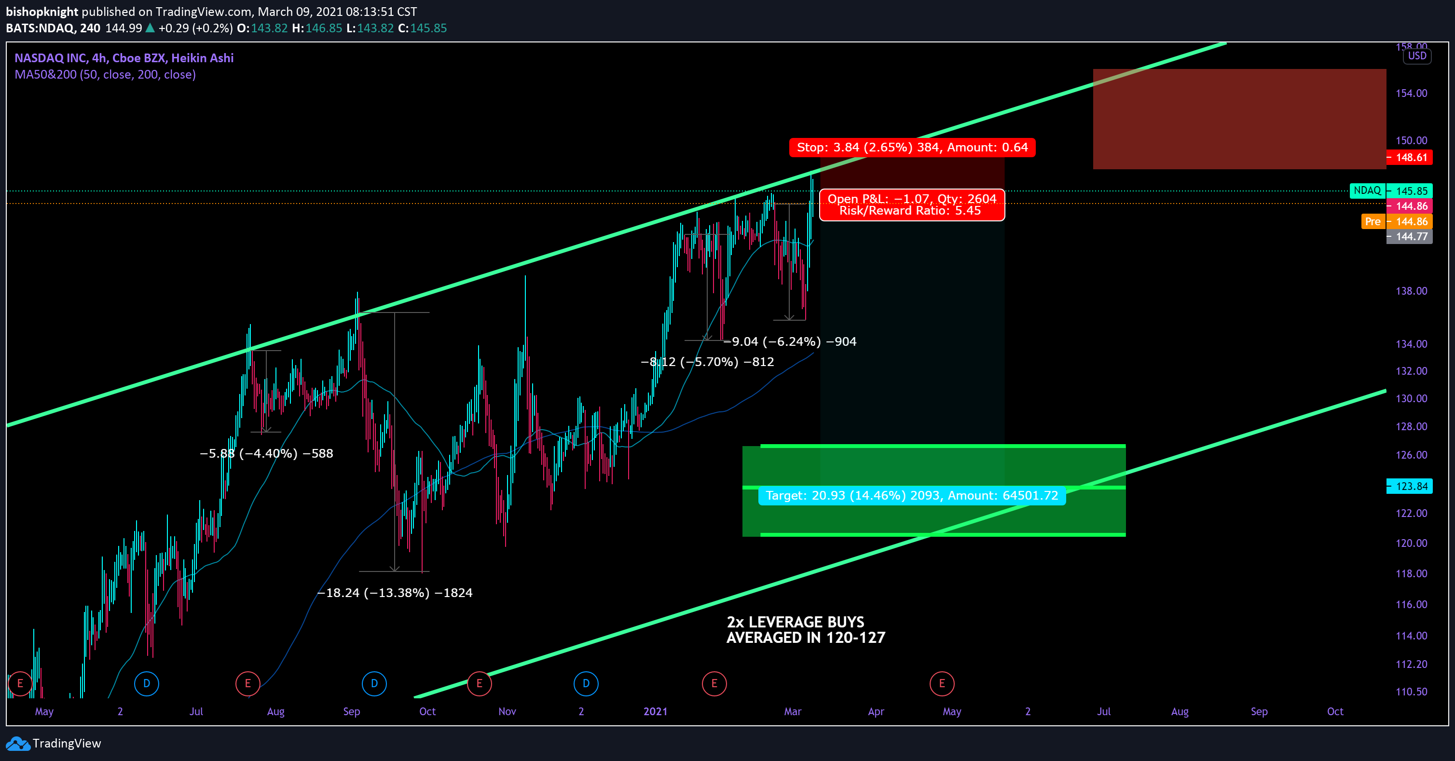Click the −18.24 (−13.38%) measurement label
Image resolution: width=1455 pixels, height=761 pixels.
[395, 593]
